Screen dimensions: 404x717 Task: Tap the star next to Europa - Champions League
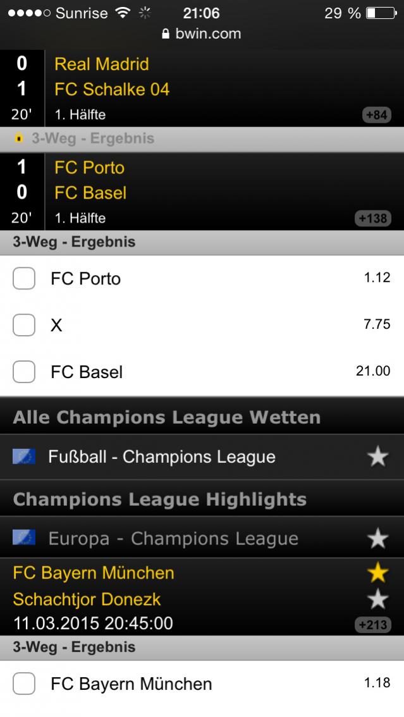377,539
